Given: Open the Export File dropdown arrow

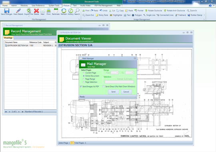Looking at the screenshot, I should [x=29, y=16].
